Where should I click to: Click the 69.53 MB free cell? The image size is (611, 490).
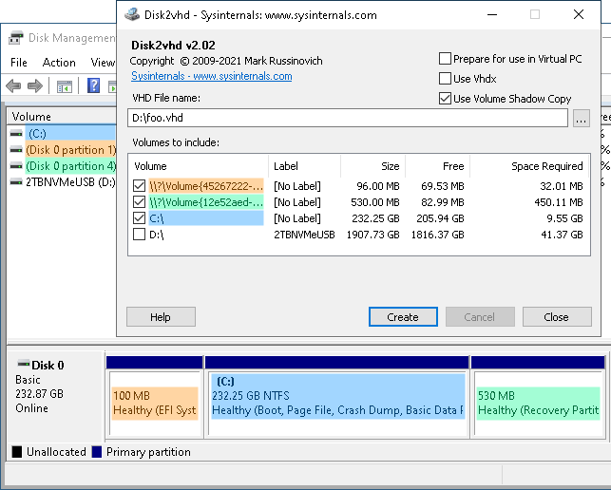[x=443, y=186]
